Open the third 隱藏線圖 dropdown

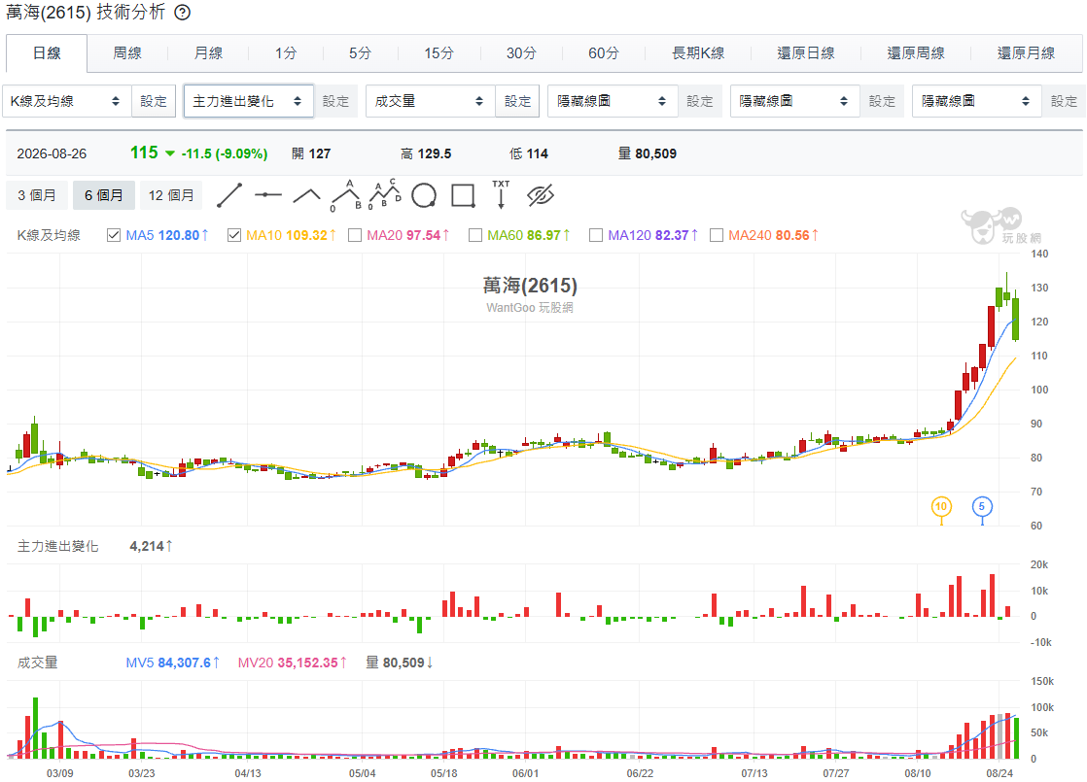[977, 101]
